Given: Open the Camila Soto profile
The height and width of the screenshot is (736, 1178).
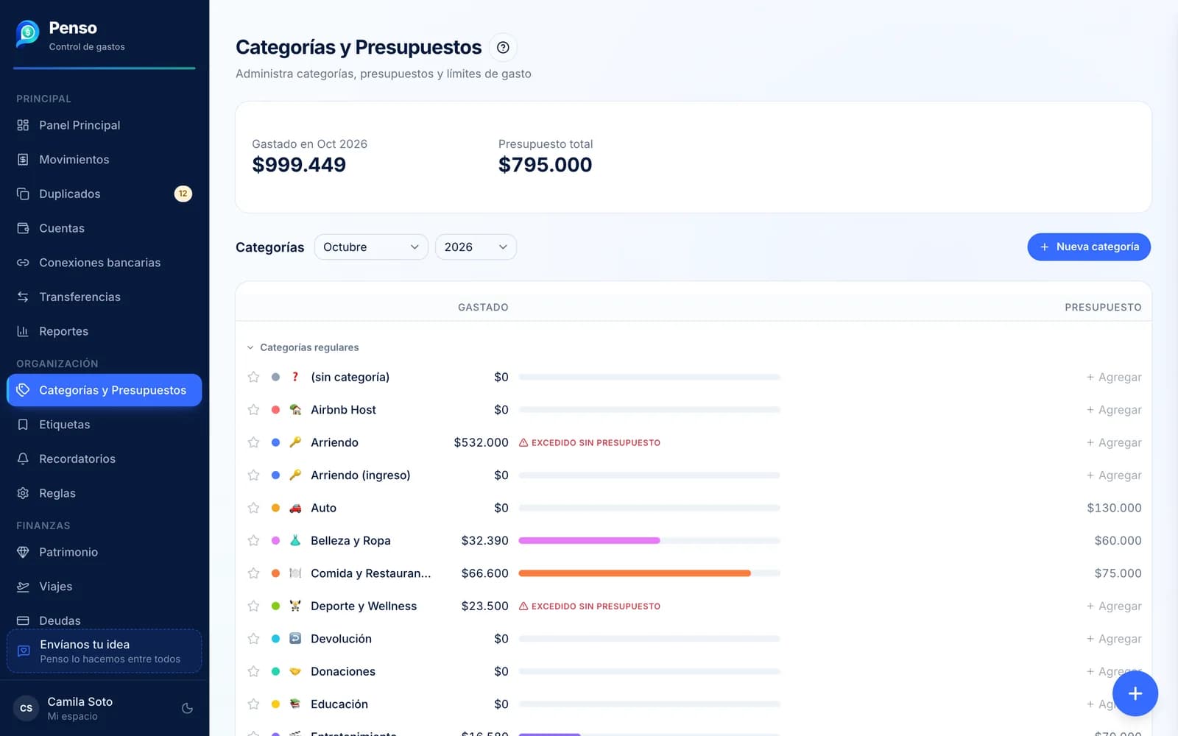Looking at the screenshot, I should [81, 708].
